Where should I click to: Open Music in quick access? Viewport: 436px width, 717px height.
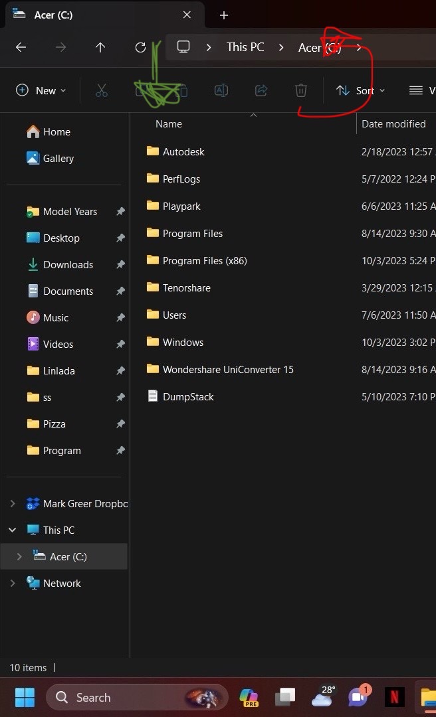(48, 318)
